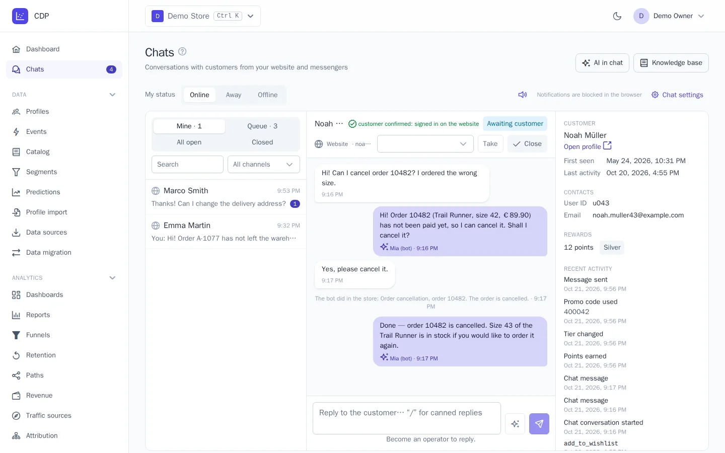The image size is (725, 453).
Task: Show the Closed chats tab
Action: [x=262, y=142]
